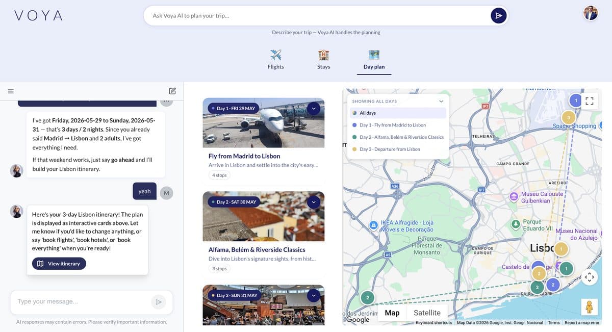Click Alfama, Belém & Riverside Classics title
This screenshot has width=612, height=332.
pos(257,250)
